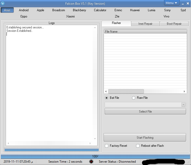Image resolution: width=191 pixels, height=165 pixels.
Task: Switch to the Asus tab
Action: pos(7,10)
